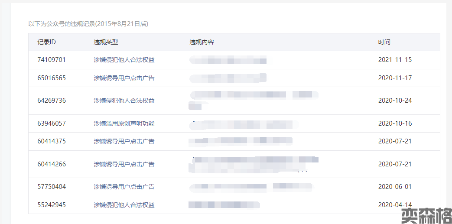Open the blurred content link for record 60414375
Image resolution: width=452 pixels, height=224 pixels.
pos(241,141)
